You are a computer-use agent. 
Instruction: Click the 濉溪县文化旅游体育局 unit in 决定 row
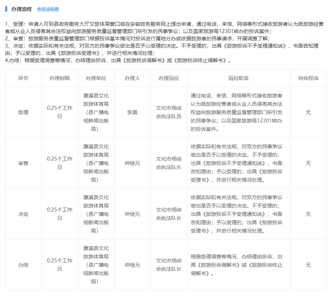96,214
